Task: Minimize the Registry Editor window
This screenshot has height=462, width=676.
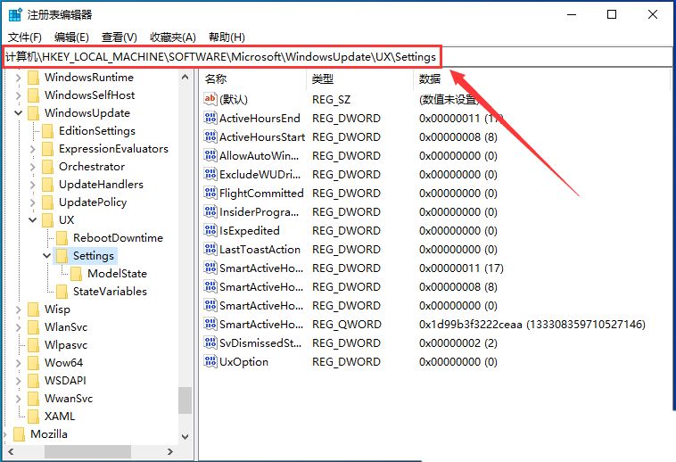Action: point(572,14)
